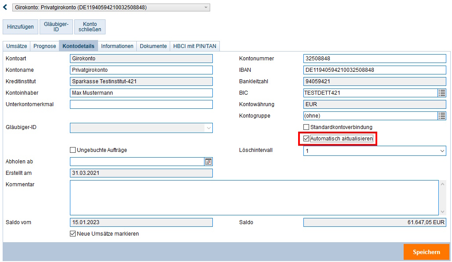
Task: Focus the Unterkontomerkmal input field
Action: (x=141, y=104)
